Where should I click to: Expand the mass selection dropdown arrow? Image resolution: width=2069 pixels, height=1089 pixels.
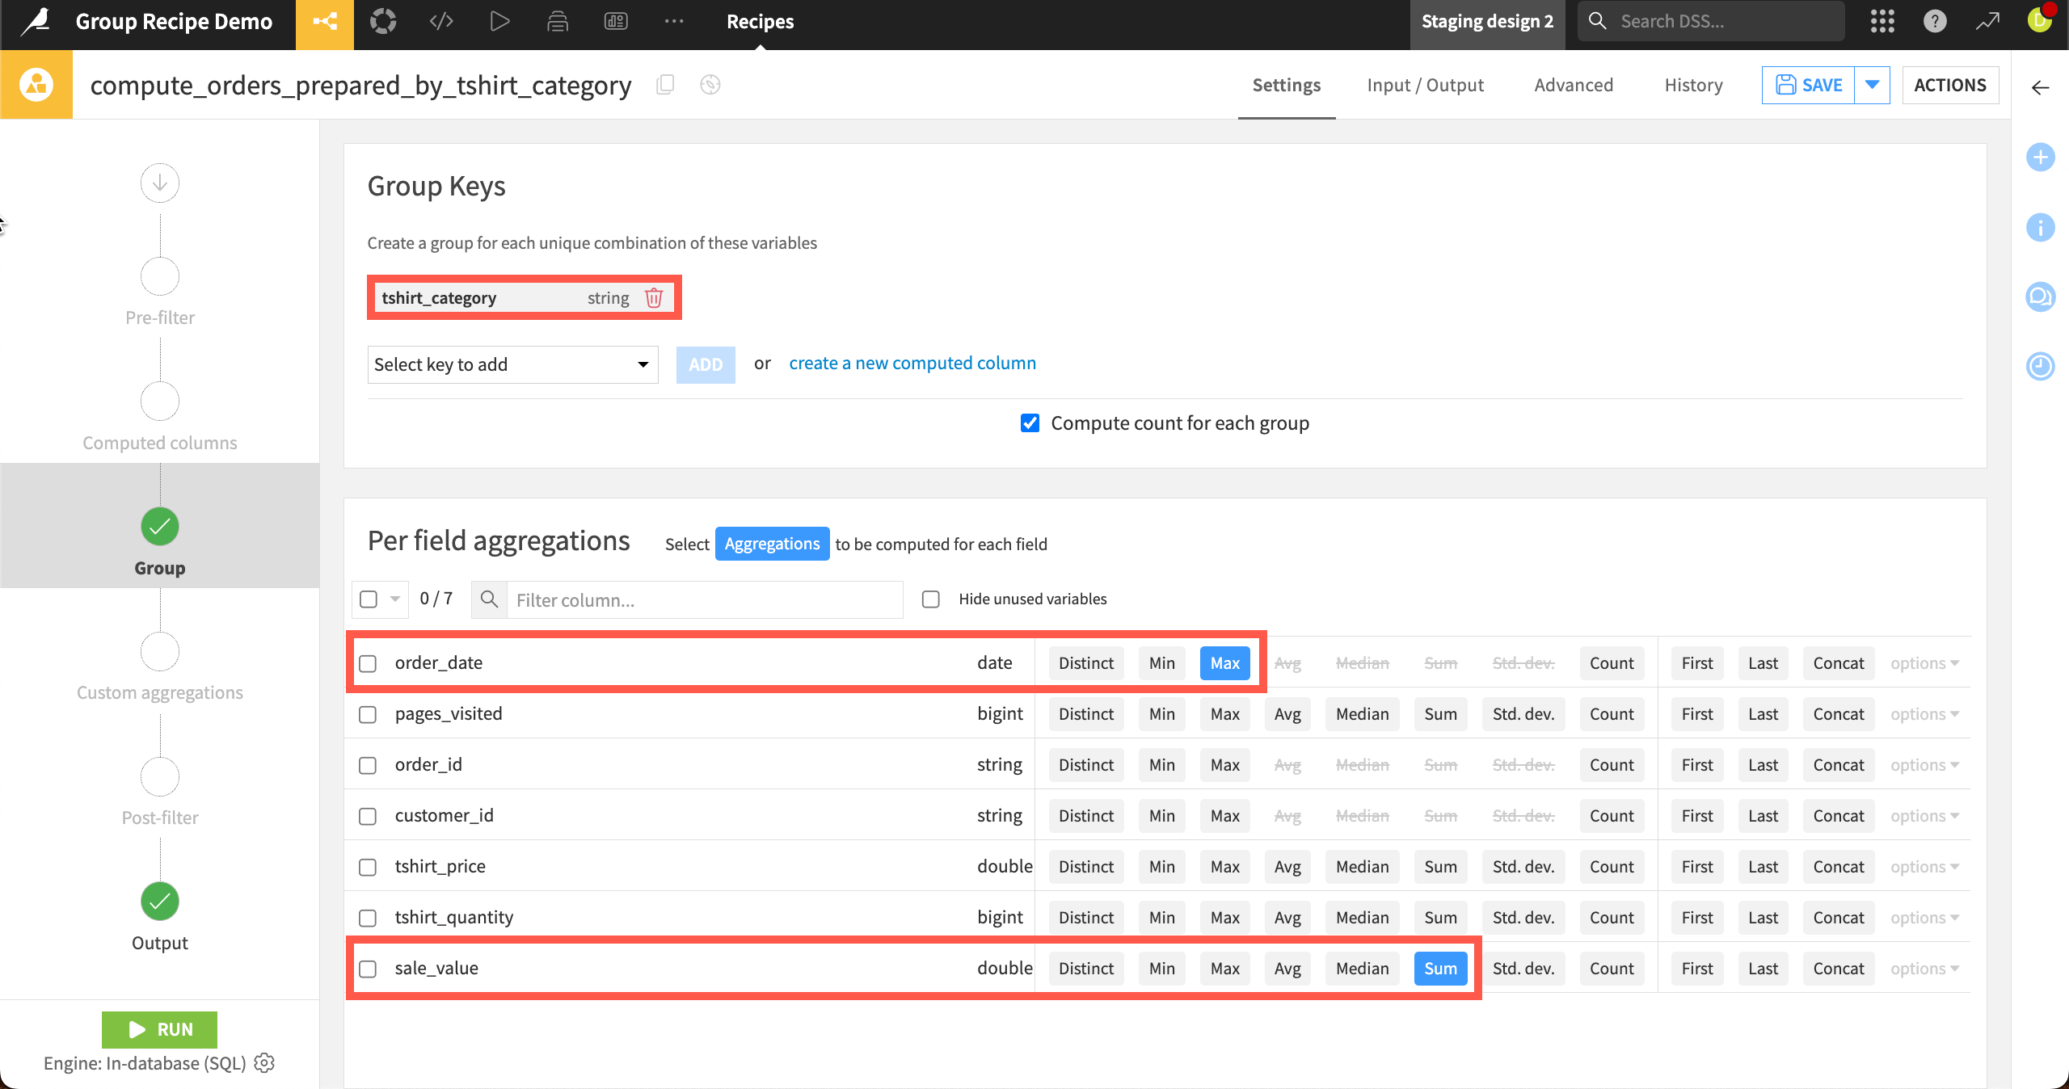[395, 599]
